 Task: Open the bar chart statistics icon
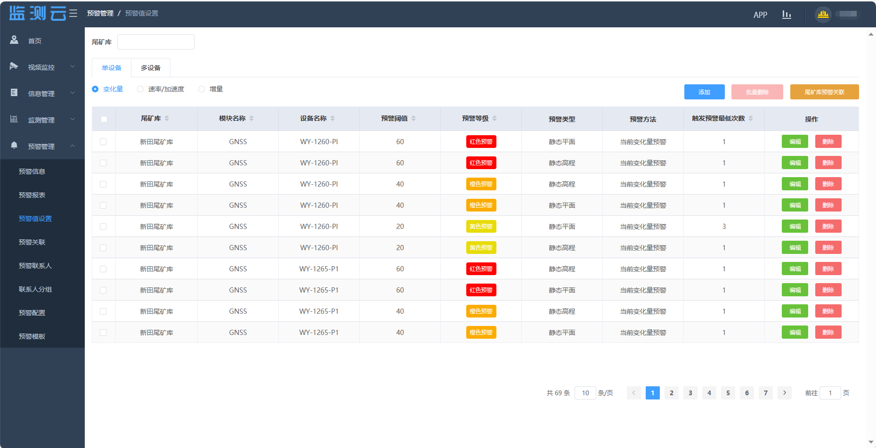(787, 15)
